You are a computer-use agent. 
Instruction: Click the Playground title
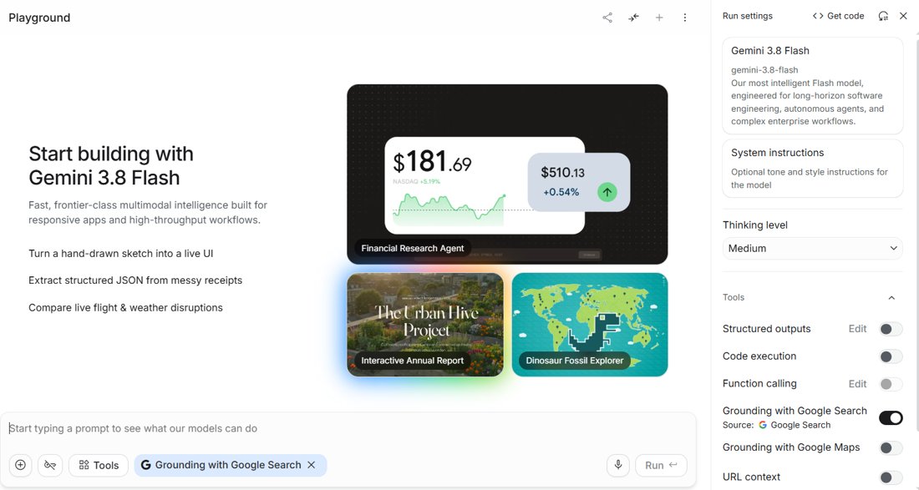coord(39,18)
